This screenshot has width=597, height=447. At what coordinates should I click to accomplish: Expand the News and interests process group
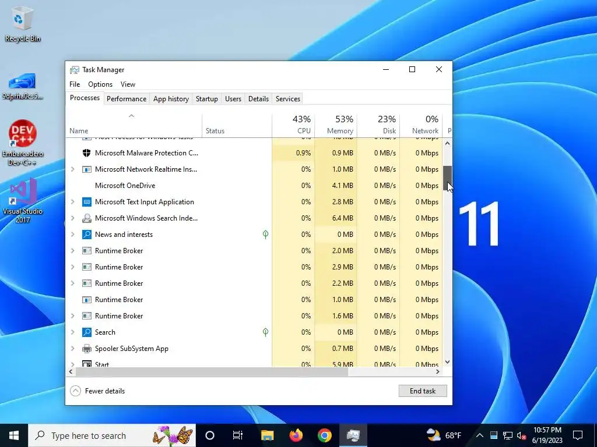(73, 235)
